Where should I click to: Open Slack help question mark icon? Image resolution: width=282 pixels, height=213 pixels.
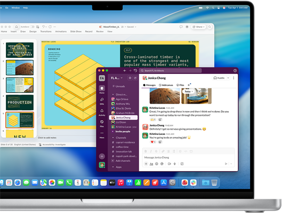coord(235,71)
